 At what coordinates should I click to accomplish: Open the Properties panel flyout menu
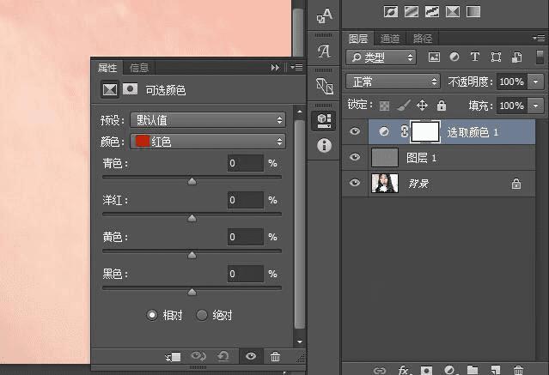click(x=297, y=67)
